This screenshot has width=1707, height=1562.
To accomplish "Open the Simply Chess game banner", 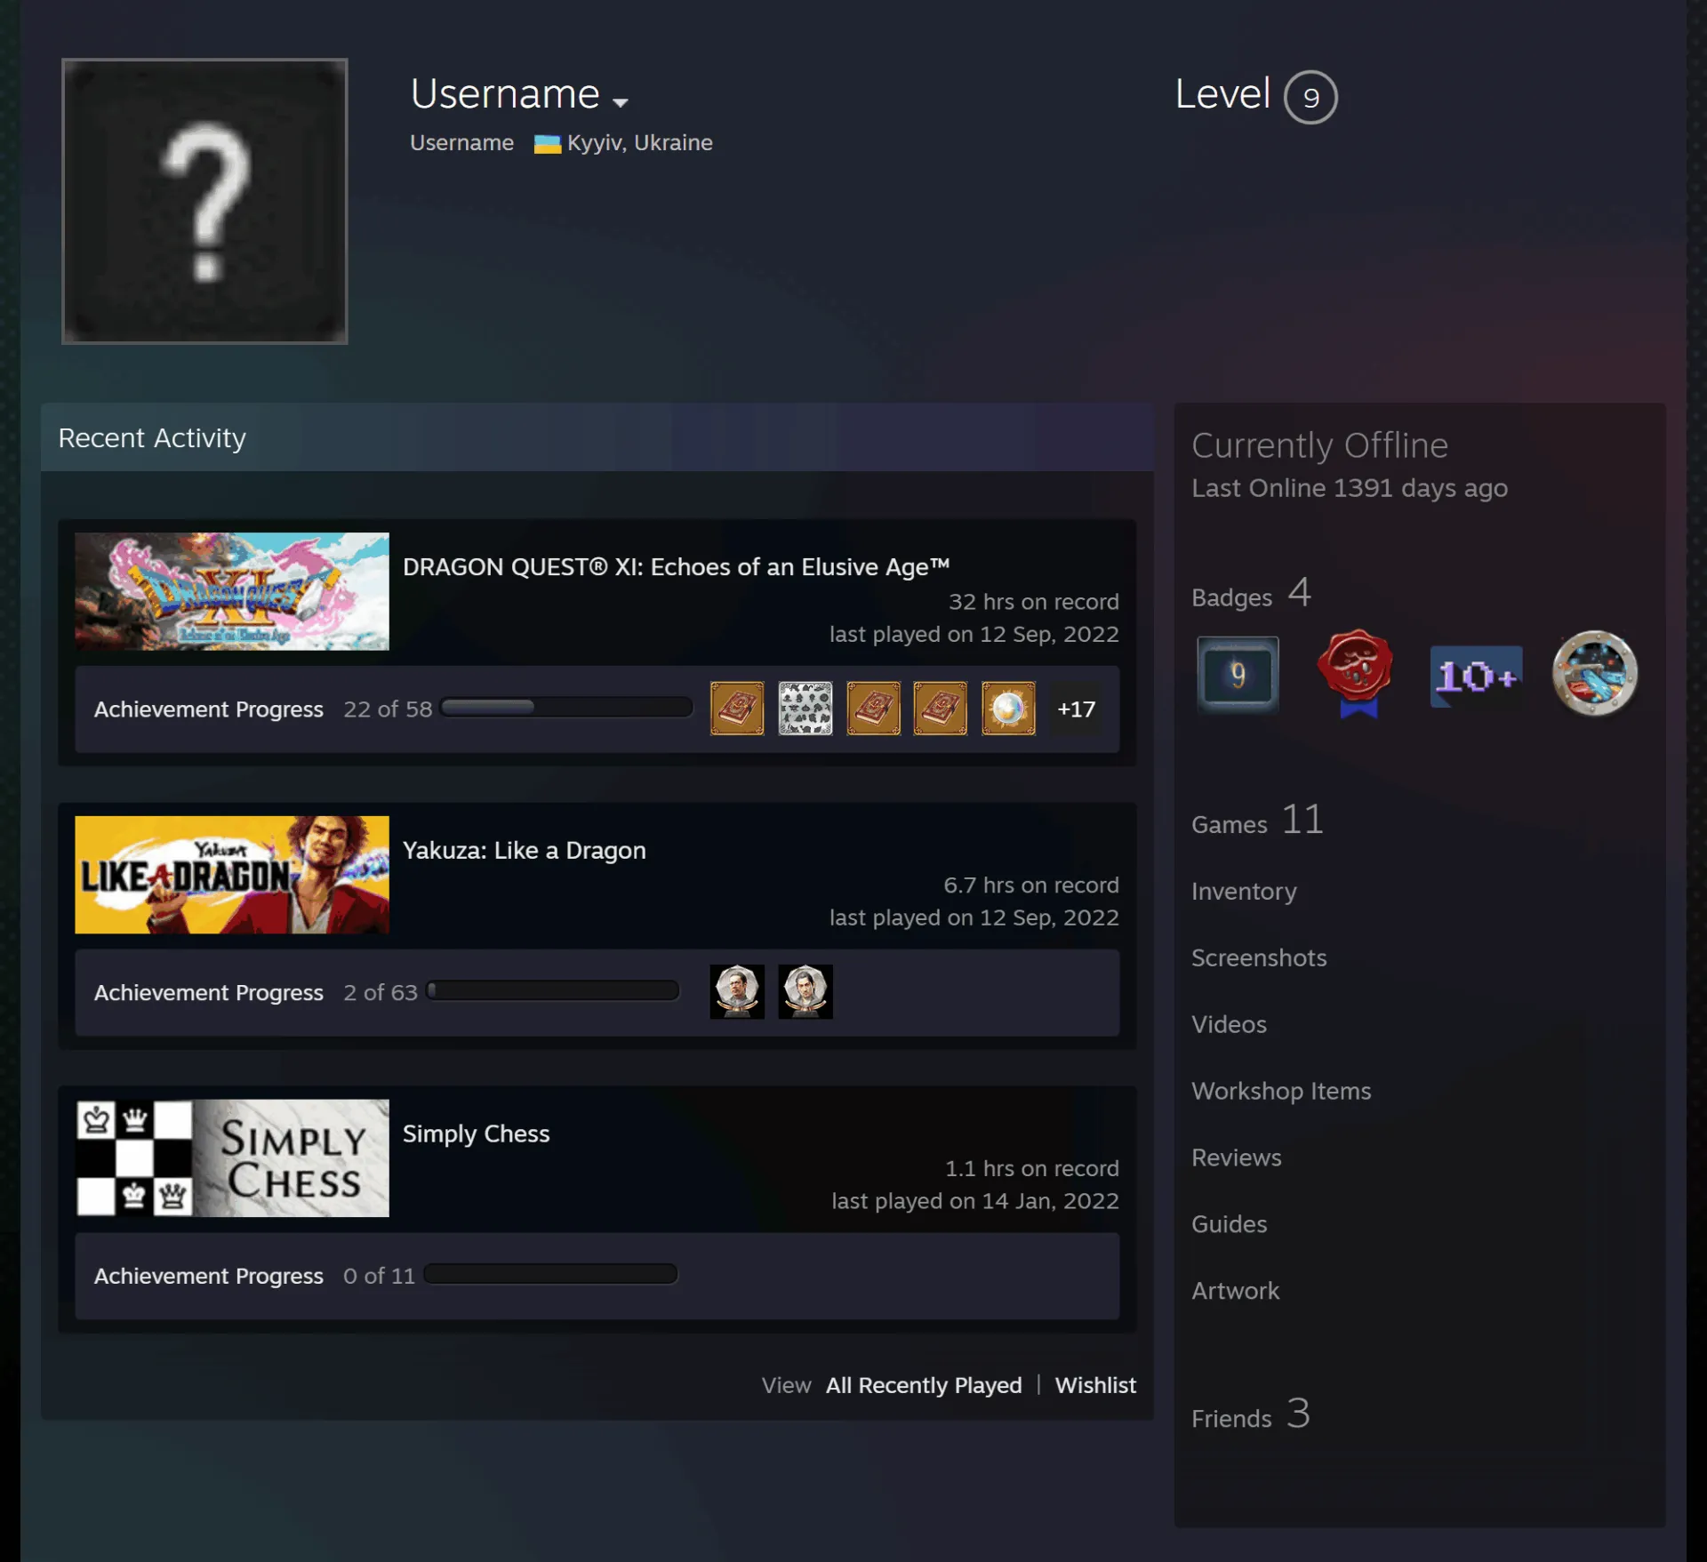I will point(232,1158).
